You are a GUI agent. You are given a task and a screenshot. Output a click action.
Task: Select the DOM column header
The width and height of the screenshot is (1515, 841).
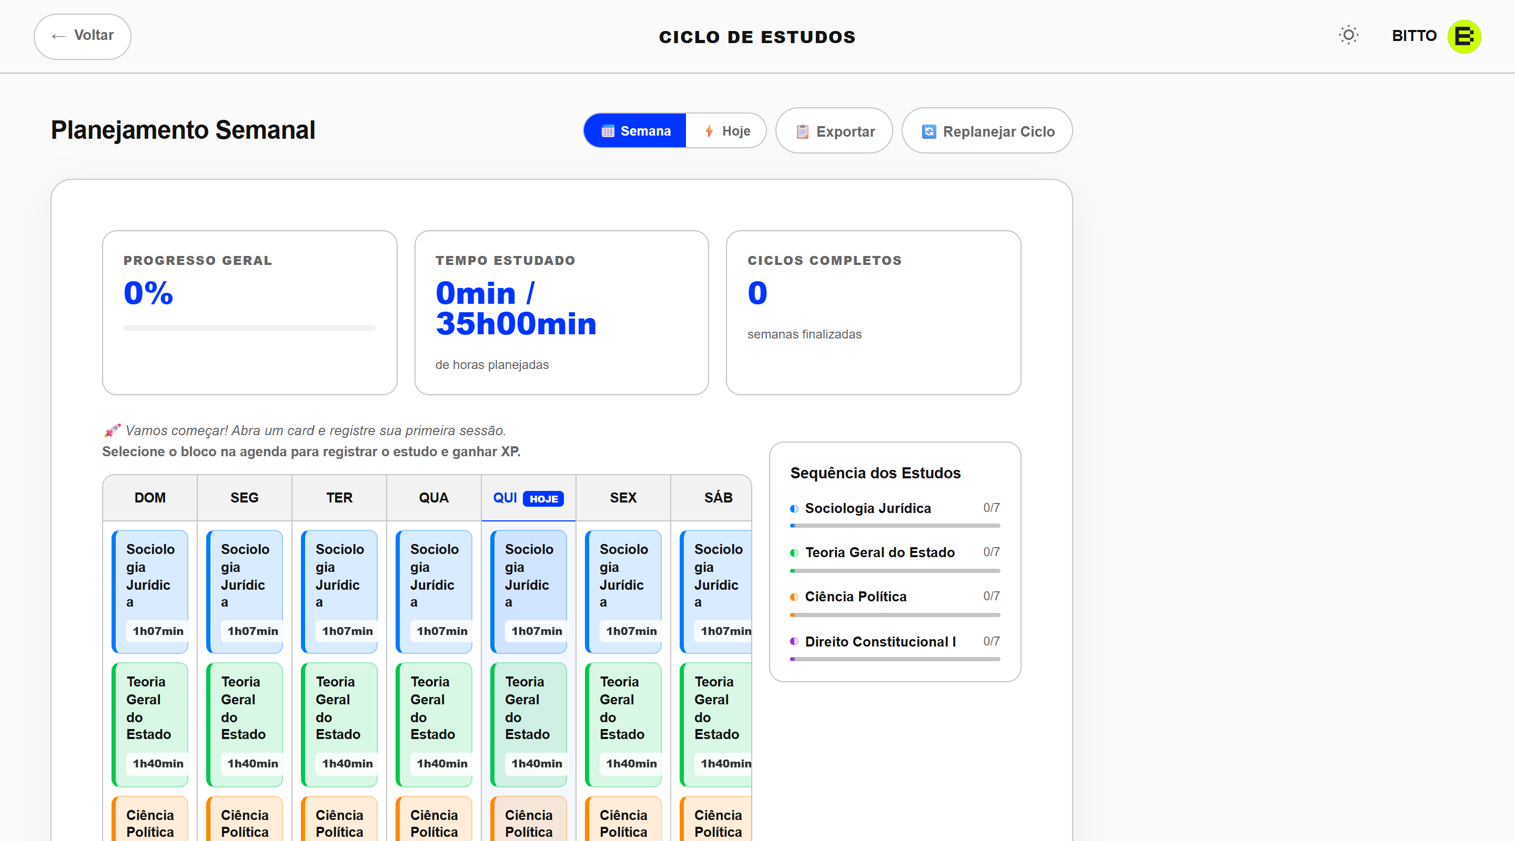click(150, 498)
